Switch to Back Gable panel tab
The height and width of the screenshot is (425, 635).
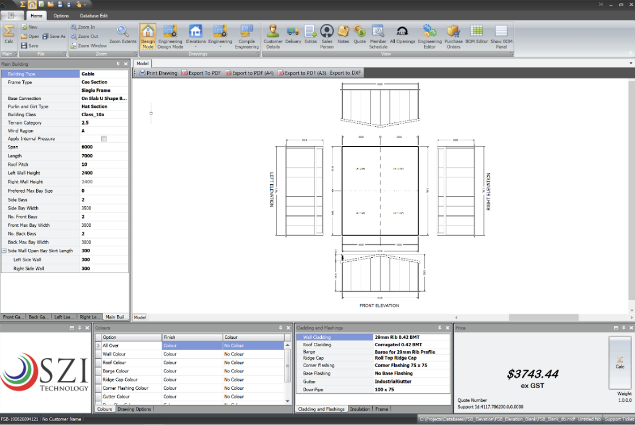39,317
